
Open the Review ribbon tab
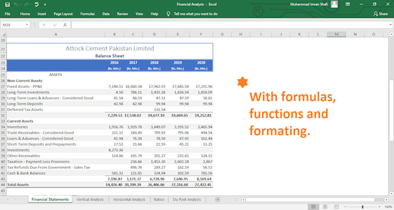(122, 14)
